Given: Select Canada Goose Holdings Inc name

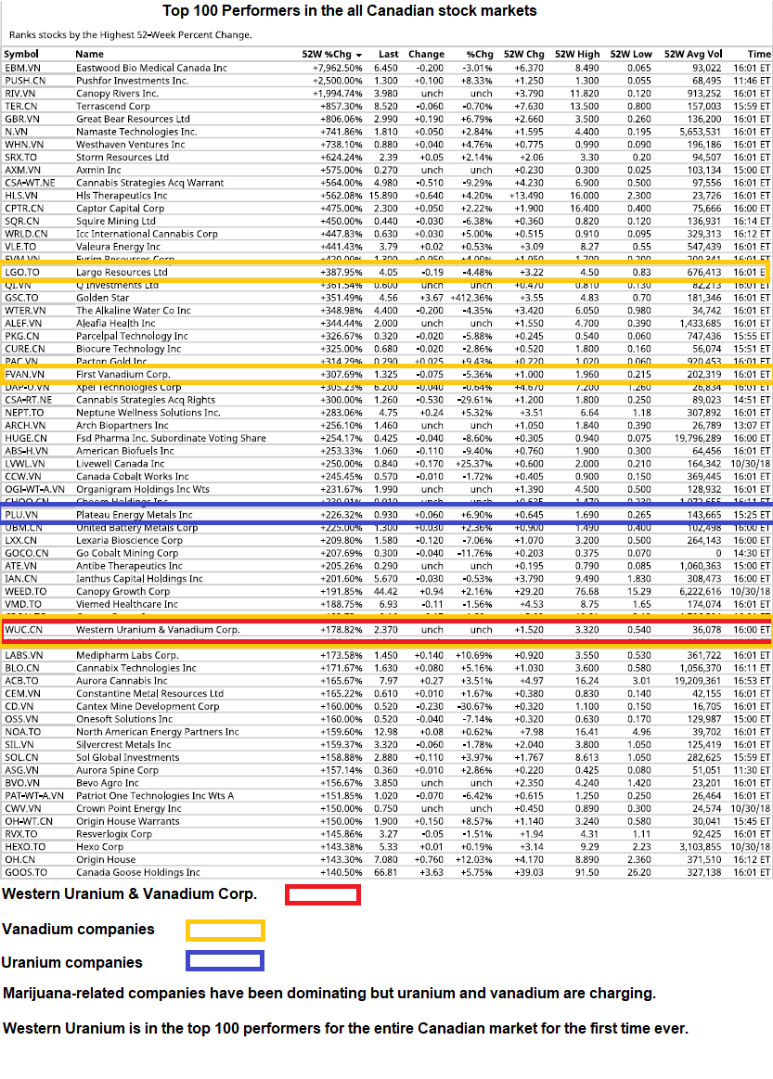Looking at the screenshot, I should point(137,872).
